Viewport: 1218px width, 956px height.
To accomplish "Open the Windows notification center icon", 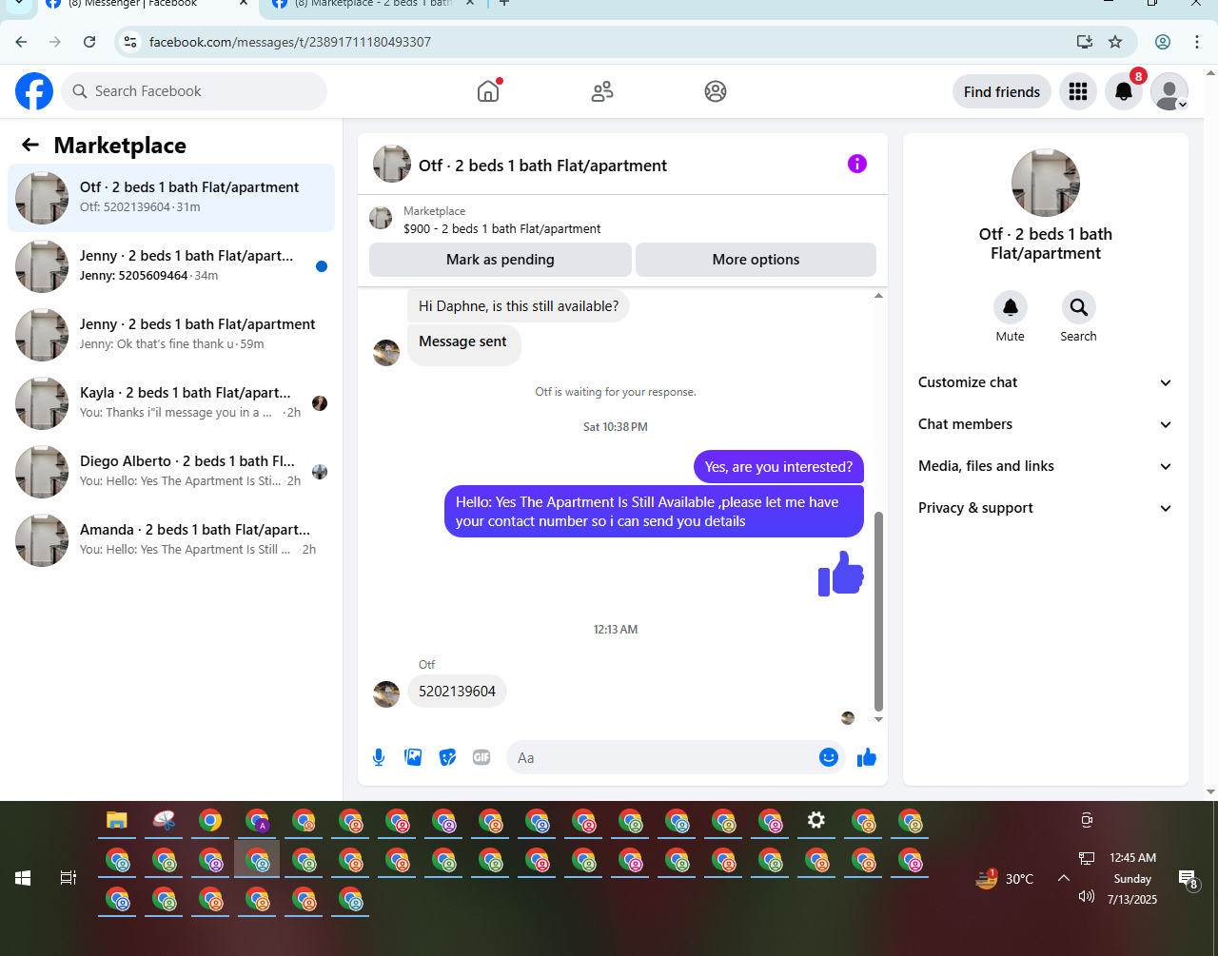I will click(1188, 880).
